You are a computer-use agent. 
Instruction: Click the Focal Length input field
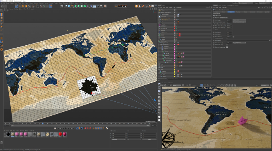(x=229, y=20)
